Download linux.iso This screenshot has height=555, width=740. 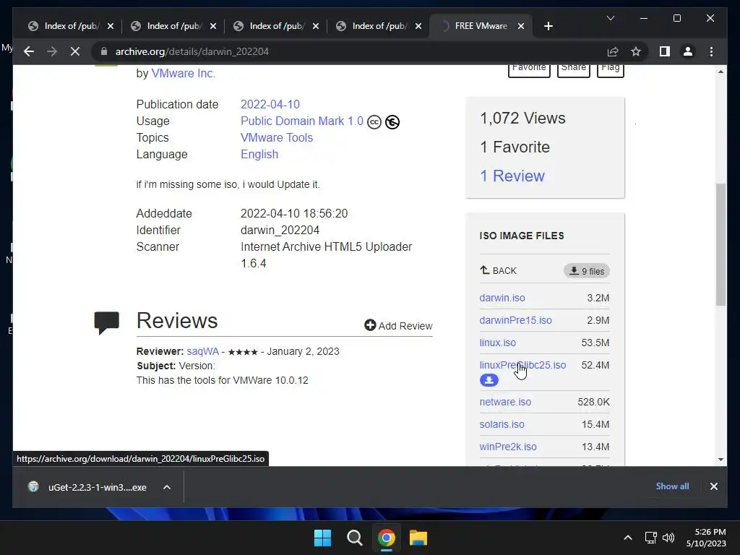click(x=497, y=343)
